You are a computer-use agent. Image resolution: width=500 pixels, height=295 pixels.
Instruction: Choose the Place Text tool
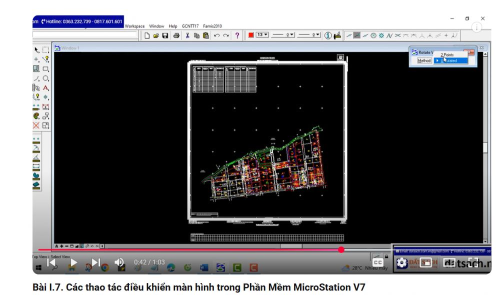pos(45,88)
